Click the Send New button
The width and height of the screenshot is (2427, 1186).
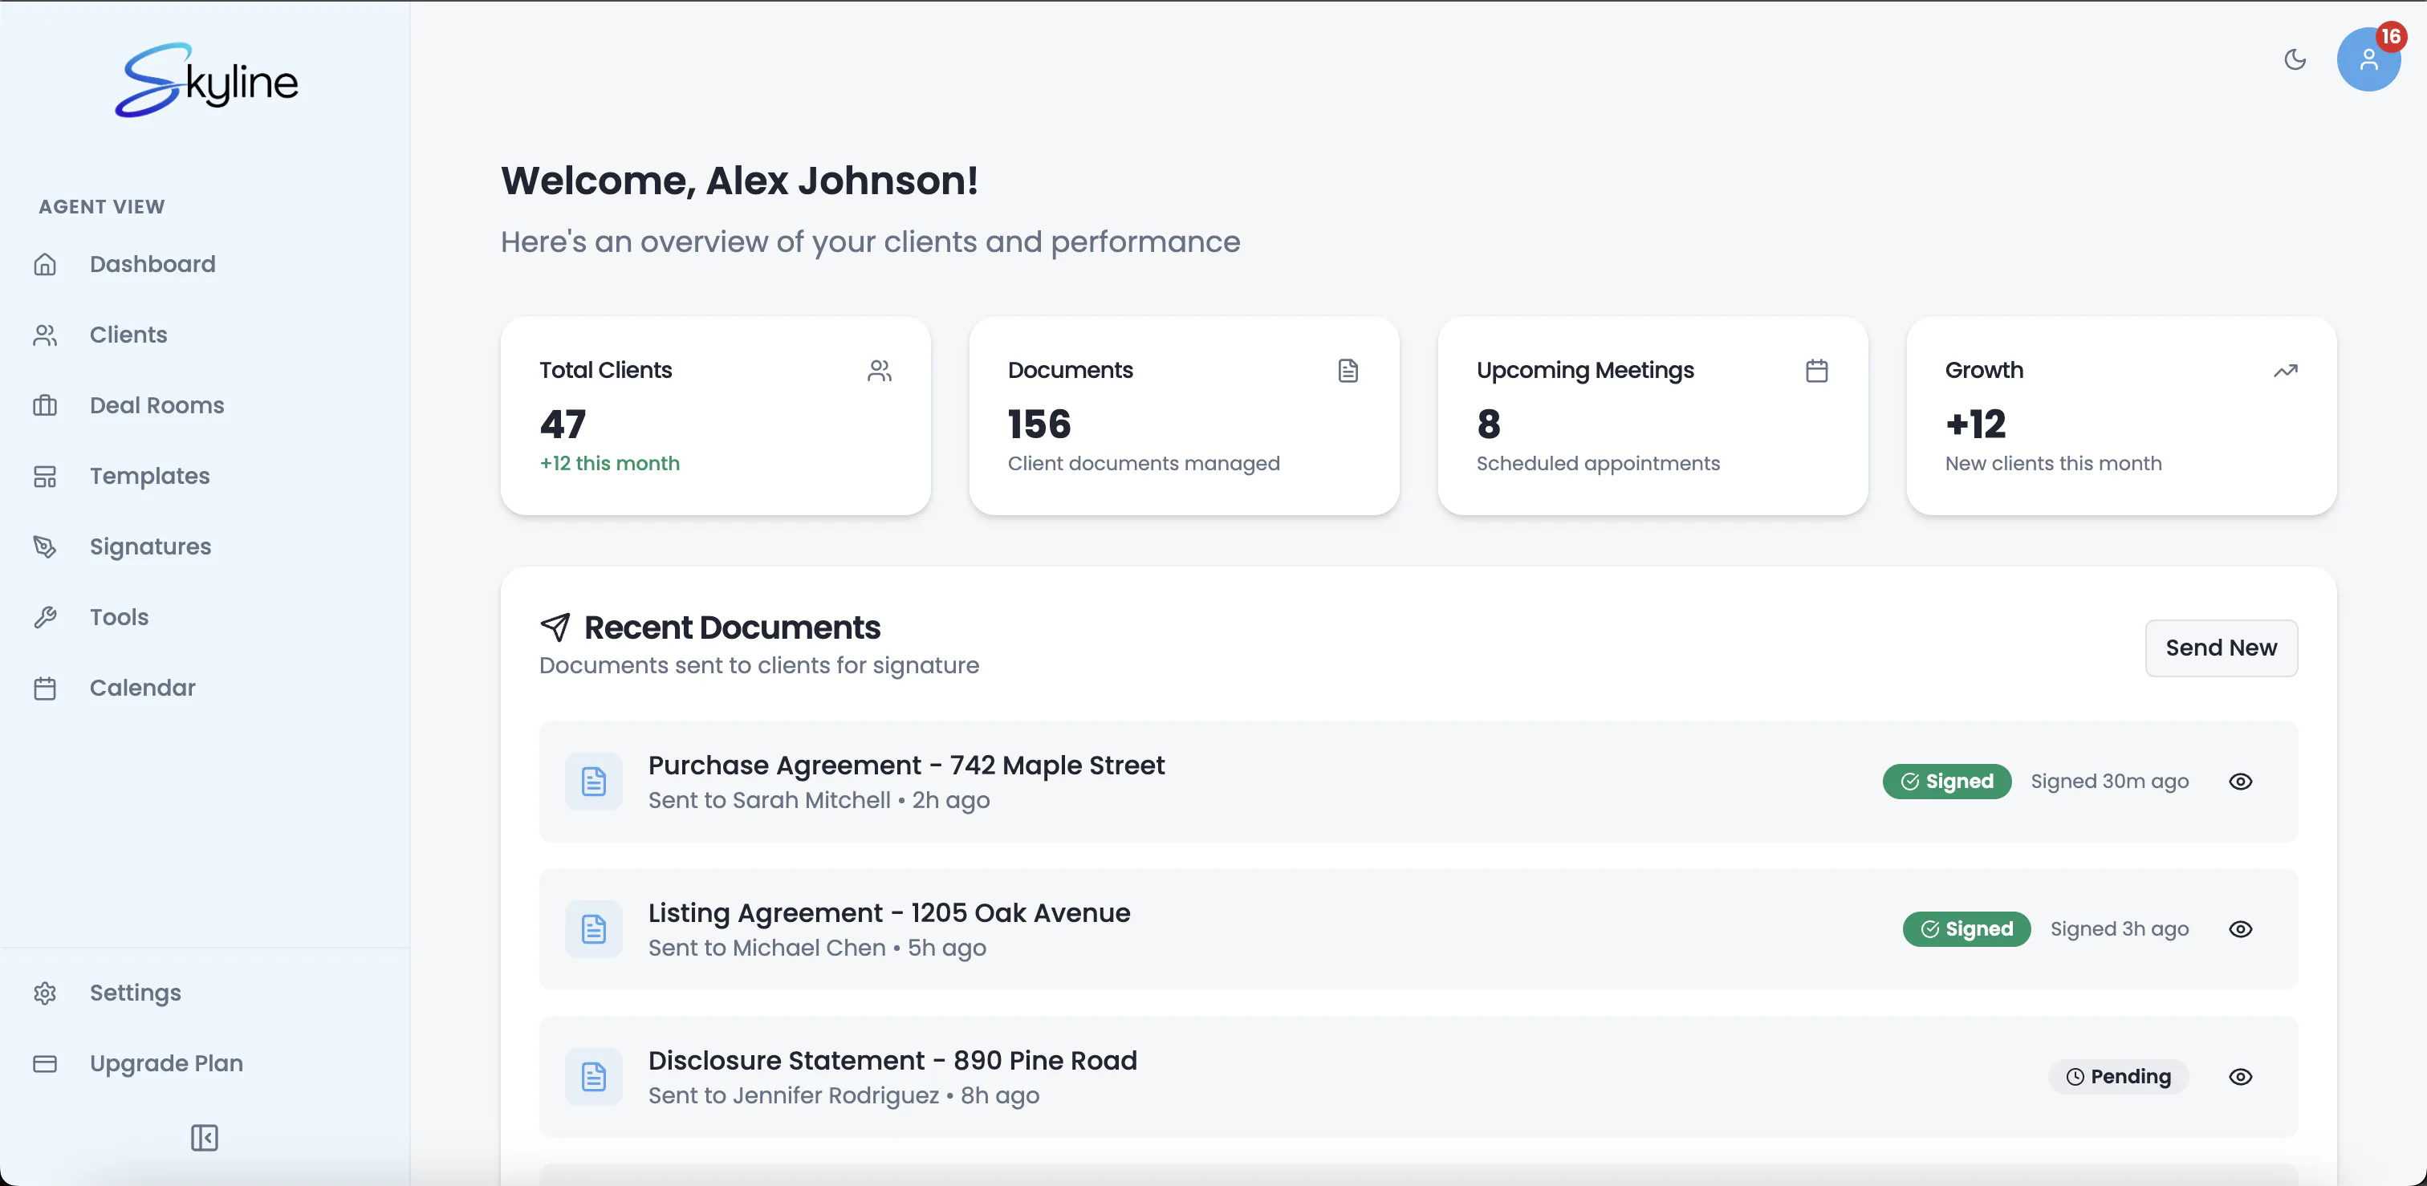click(x=2221, y=648)
